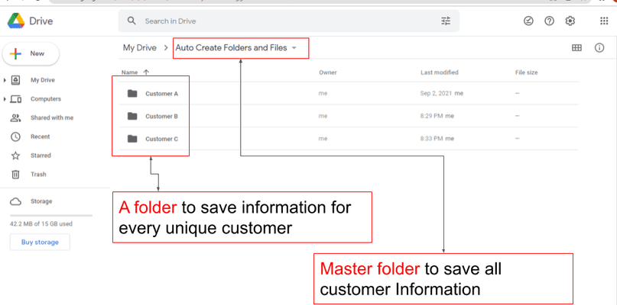
Task: Click the Shared with me people icon
Action: coord(15,117)
